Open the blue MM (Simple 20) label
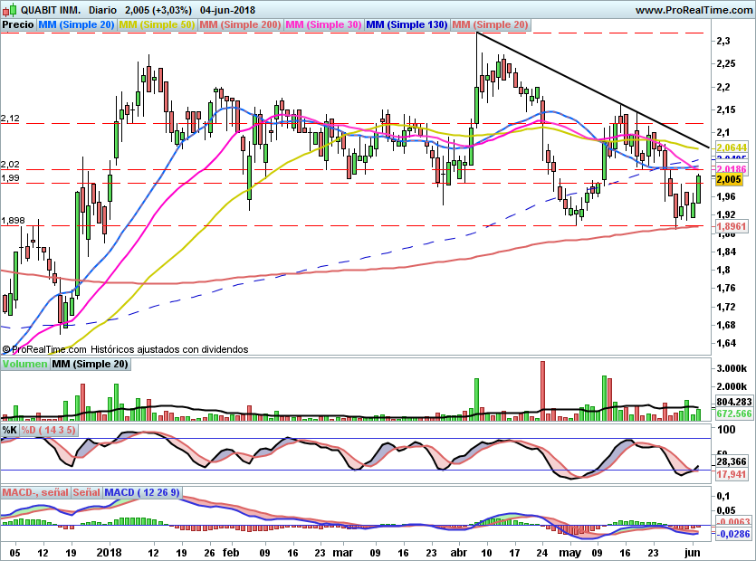The image size is (756, 561). [x=76, y=24]
